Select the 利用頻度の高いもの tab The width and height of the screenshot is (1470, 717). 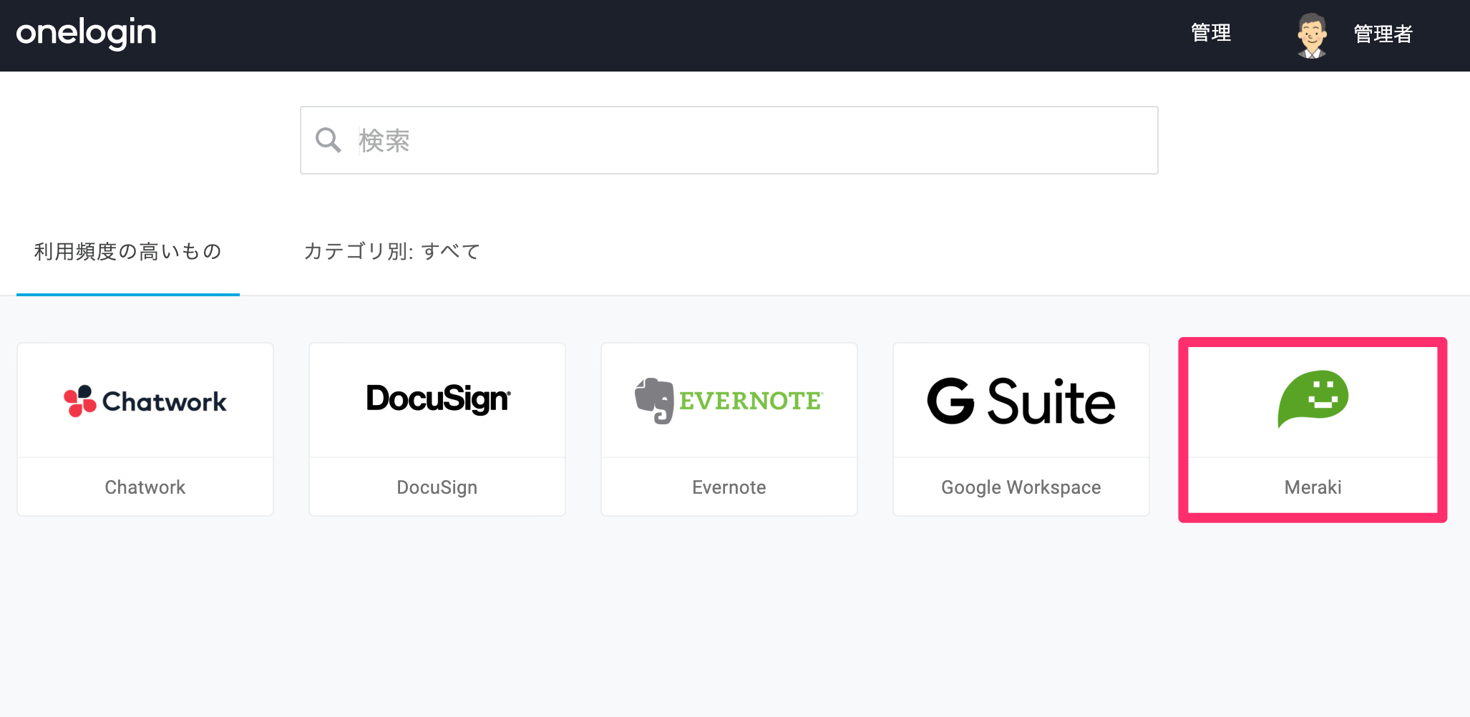(x=128, y=252)
